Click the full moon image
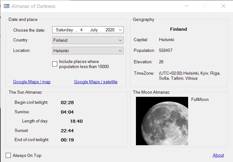 pyautogui.click(x=162, y=121)
